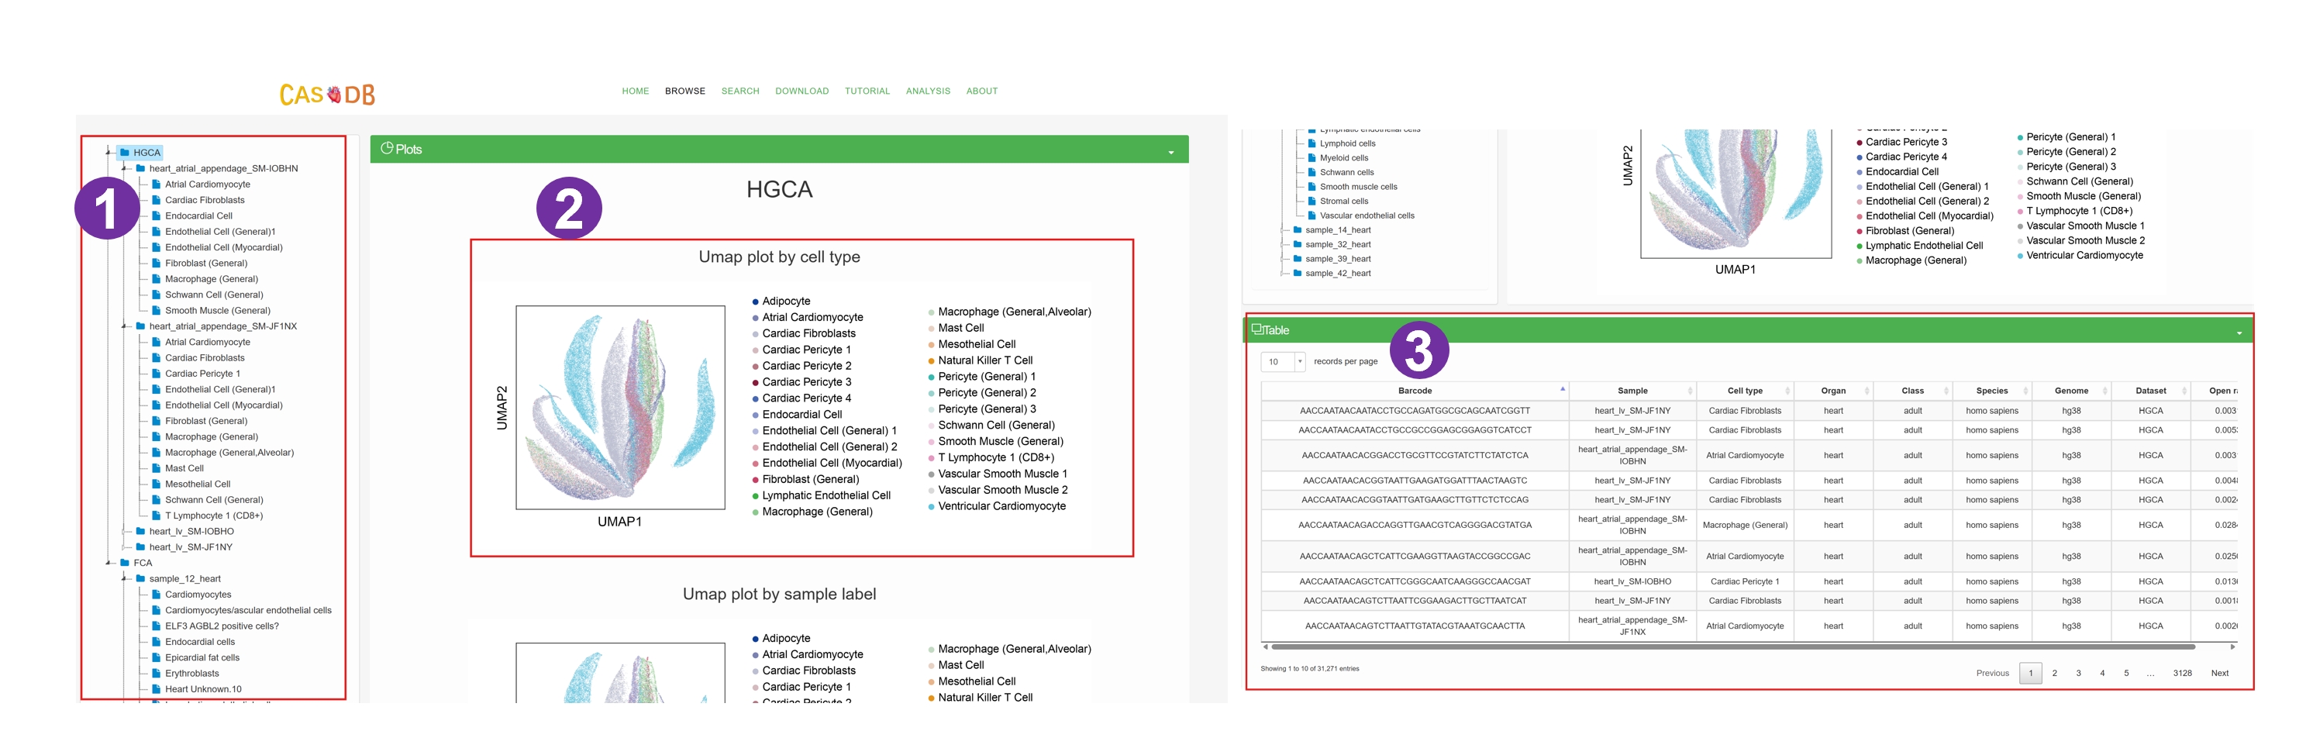Click the Next pagination button
This screenshot has height=731, width=2306.
2218,673
